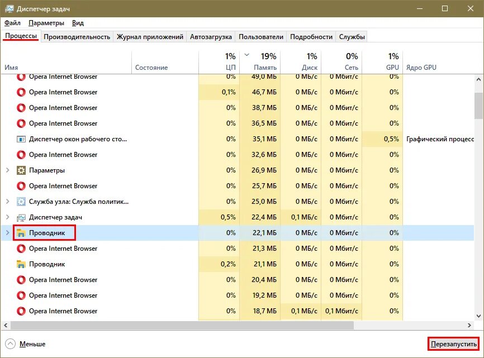484x358 pixels.
Task: Click the left arrow of the horizontal scrollbar
Action: pyautogui.click(x=5, y=325)
